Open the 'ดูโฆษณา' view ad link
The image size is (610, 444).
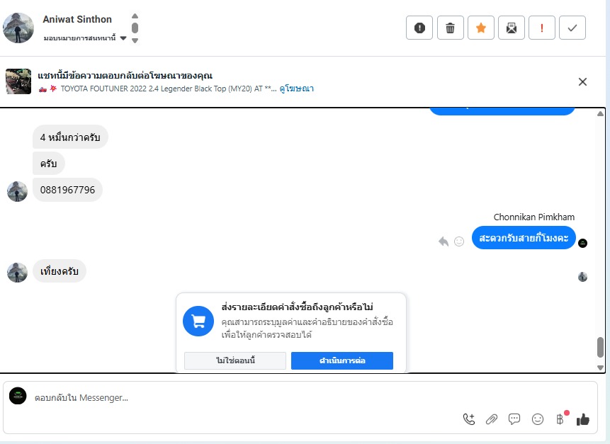pyautogui.click(x=297, y=89)
